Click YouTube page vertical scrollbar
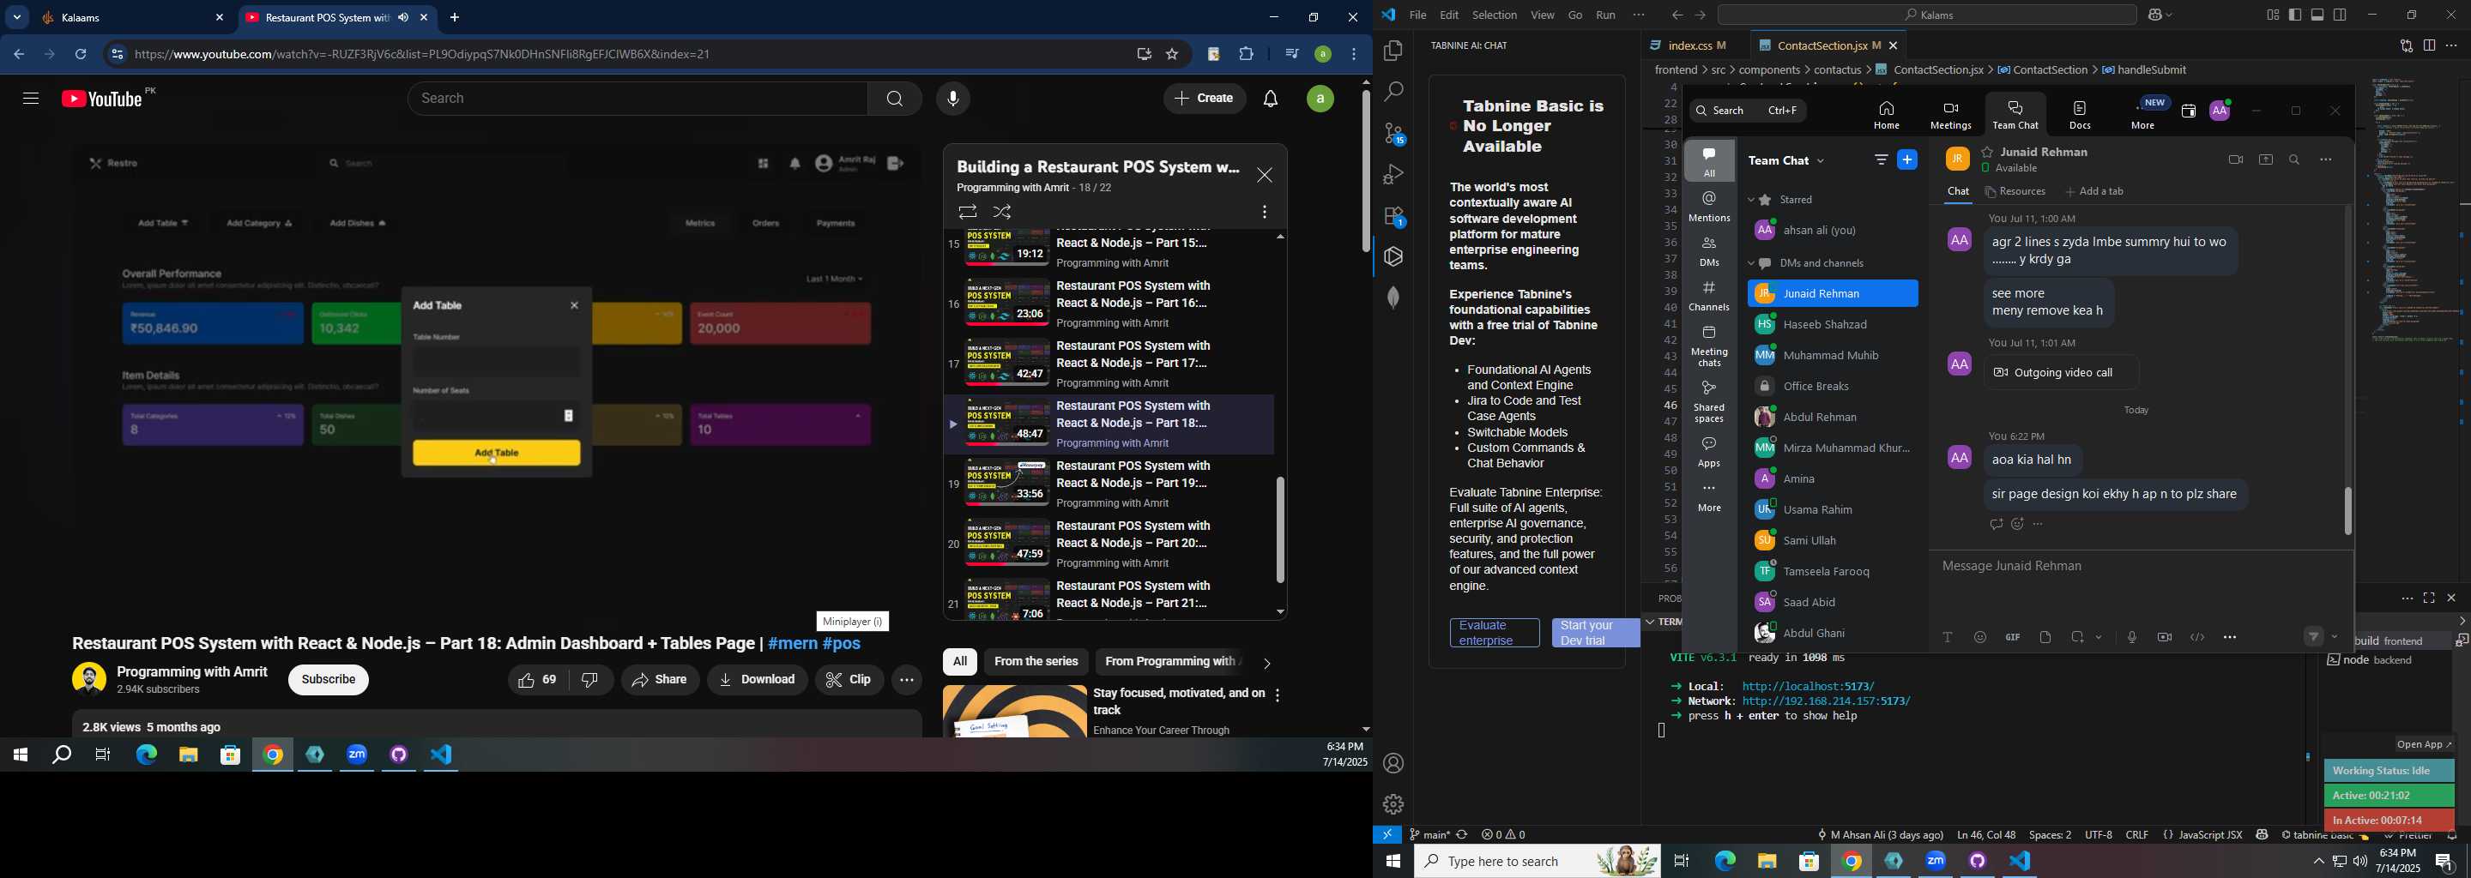This screenshot has width=2471, height=878. tap(1365, 173)
